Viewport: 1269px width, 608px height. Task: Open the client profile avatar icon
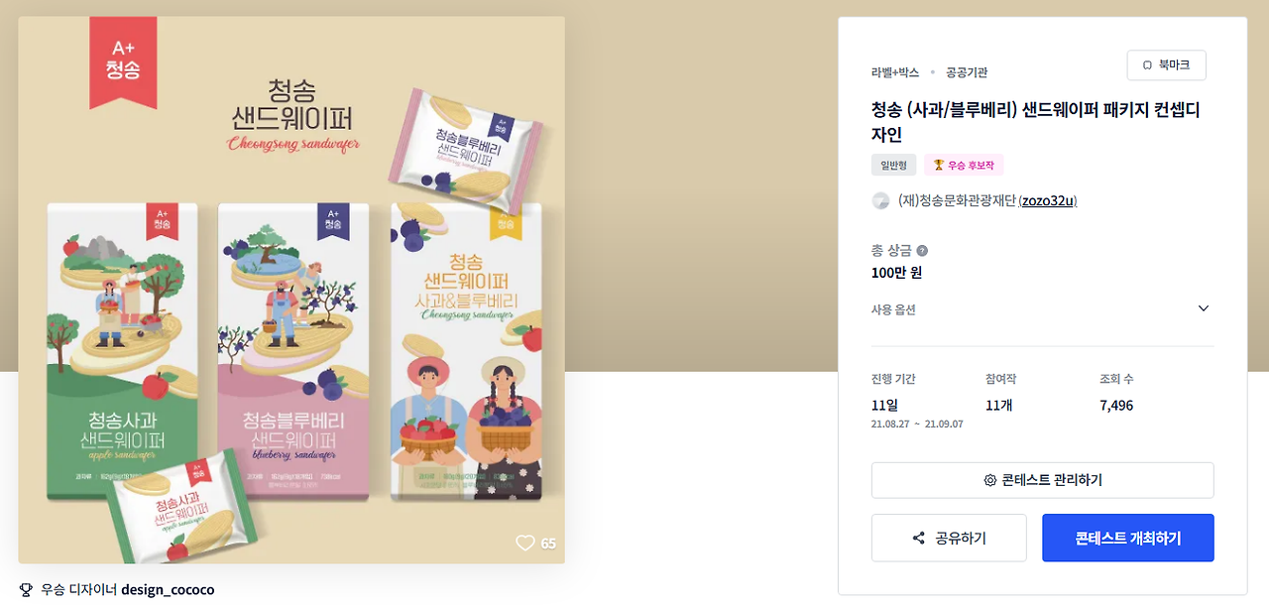point(880,200)
